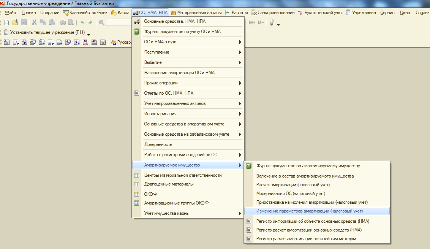Click the wrench tools icon
The height and width of the screenshot is (249, 430).
click(x=272, y=22)
